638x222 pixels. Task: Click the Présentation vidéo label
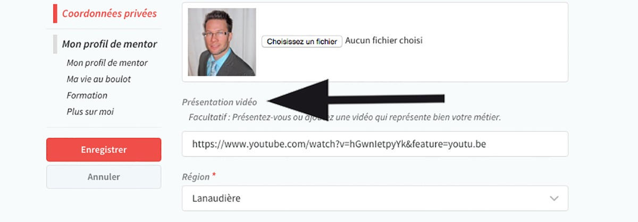219,102
